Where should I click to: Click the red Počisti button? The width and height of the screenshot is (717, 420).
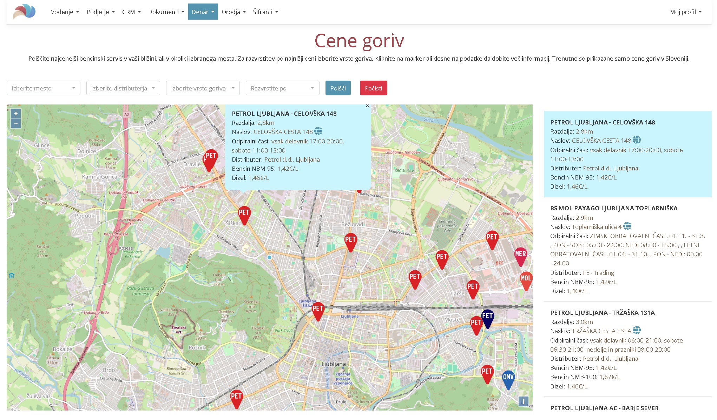(374, 88)
